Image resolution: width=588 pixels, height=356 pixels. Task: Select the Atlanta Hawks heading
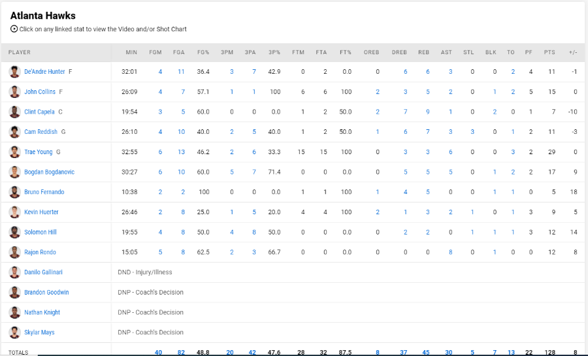tap(42, 16)
